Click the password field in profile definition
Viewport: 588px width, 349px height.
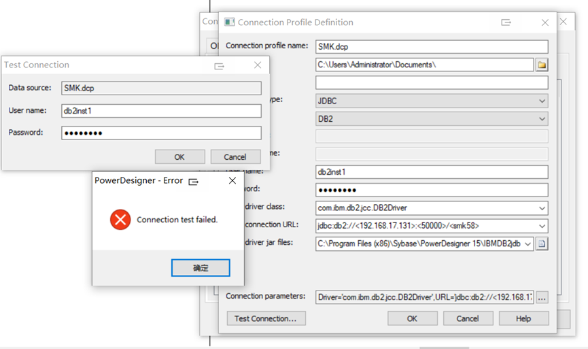pos(432,190)
